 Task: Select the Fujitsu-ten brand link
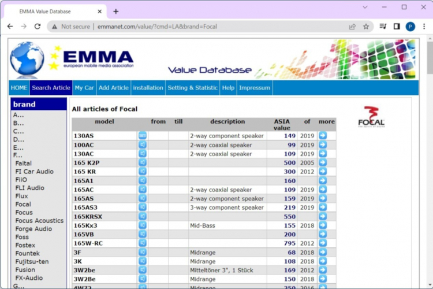32,262
